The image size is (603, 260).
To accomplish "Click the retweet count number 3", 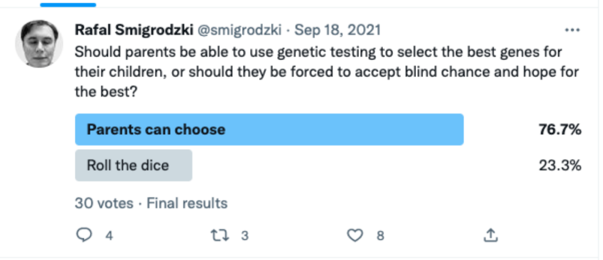I will coord(245,236).
